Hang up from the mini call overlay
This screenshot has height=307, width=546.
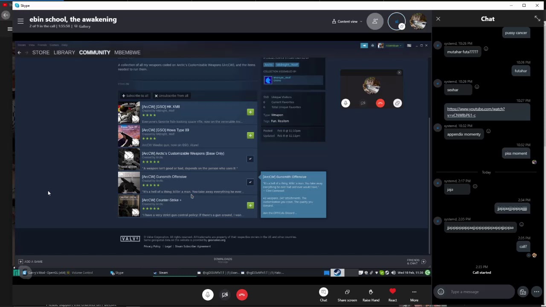tap(380, 103)
